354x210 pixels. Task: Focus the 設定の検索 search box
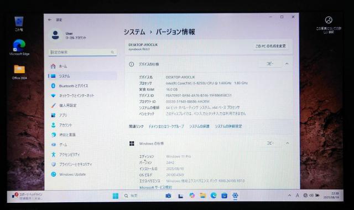tap(82, 52)
